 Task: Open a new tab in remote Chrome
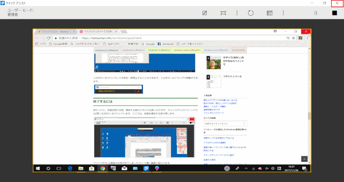(x=124, y=32)
